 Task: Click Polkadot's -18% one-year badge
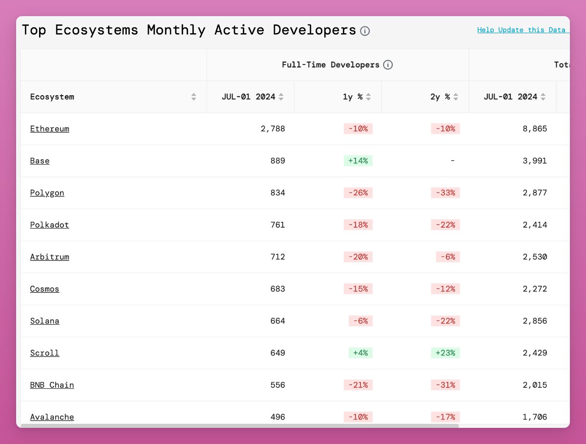358,225
